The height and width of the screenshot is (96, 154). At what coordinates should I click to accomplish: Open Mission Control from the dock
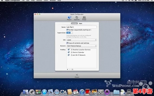pyautogui.click(x=38, y=92)
